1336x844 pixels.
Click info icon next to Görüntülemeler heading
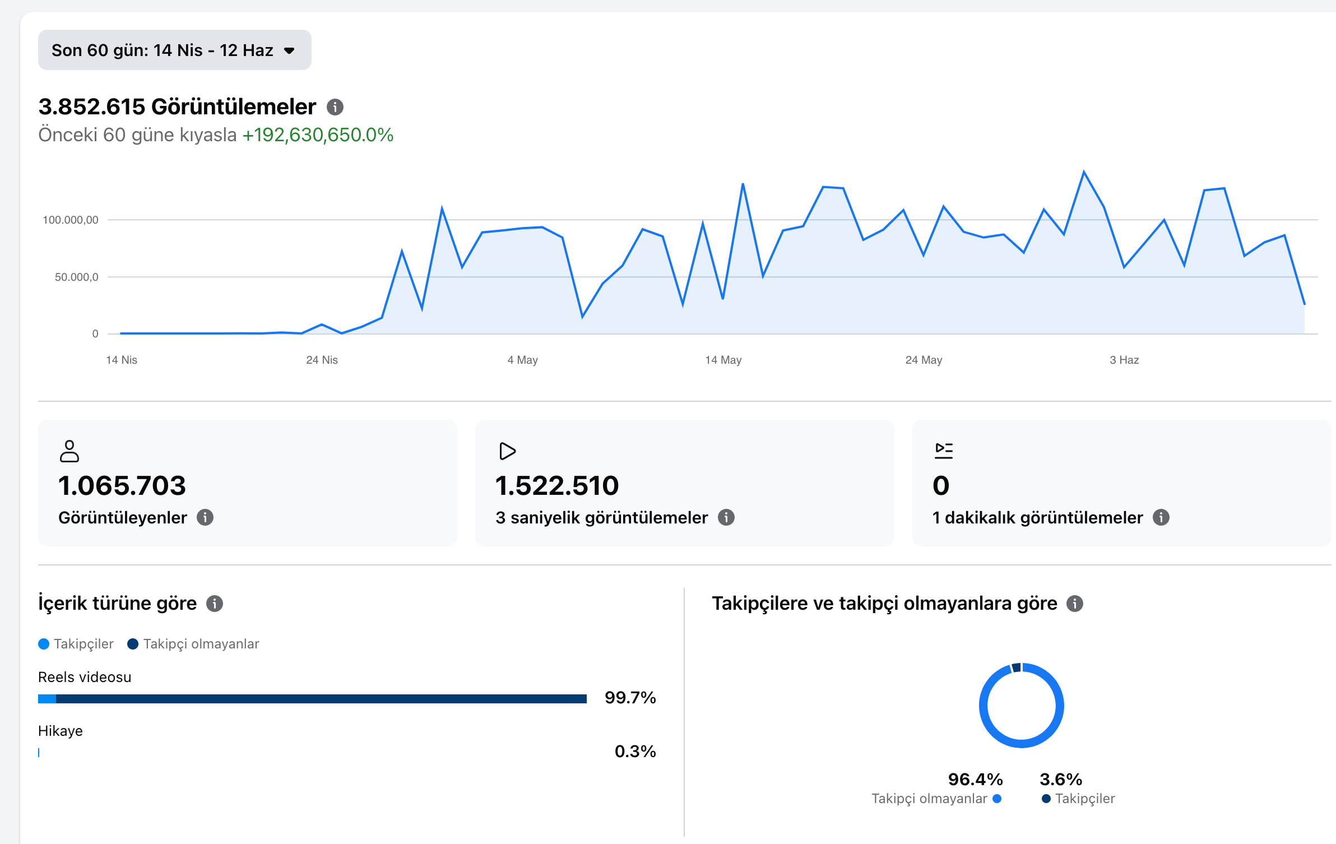click(x=335, y=107)
